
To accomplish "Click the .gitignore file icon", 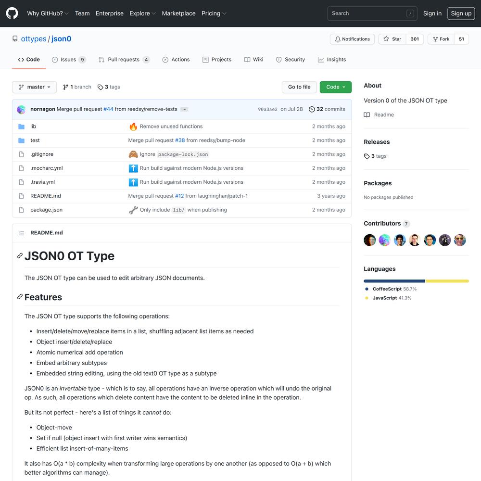I will tap(21, 154).
